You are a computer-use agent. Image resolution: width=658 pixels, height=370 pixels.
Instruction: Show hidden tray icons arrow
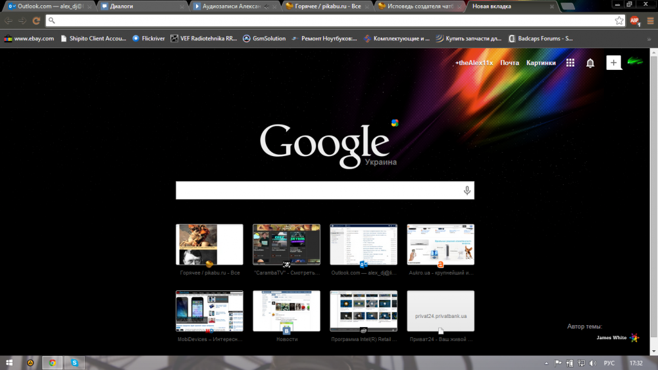point(547,363)
